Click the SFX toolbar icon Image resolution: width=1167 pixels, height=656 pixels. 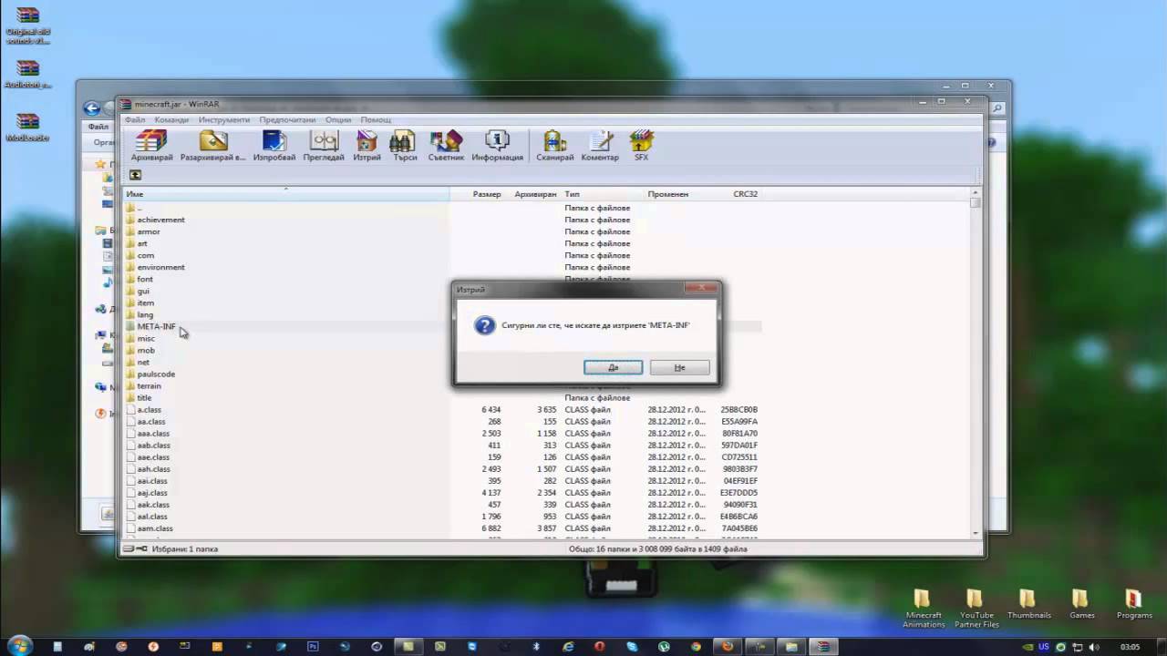point(641,146)
